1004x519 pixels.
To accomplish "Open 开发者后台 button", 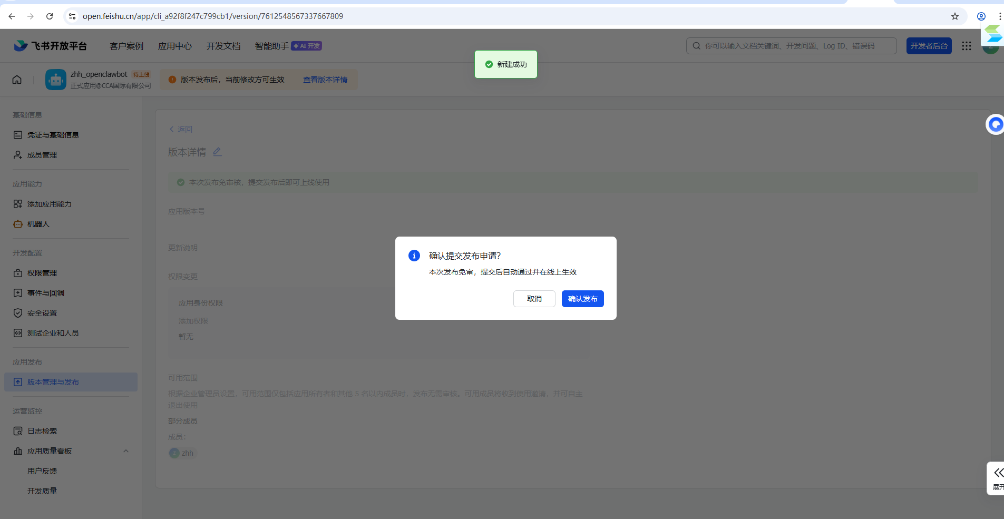I will 929,46.
